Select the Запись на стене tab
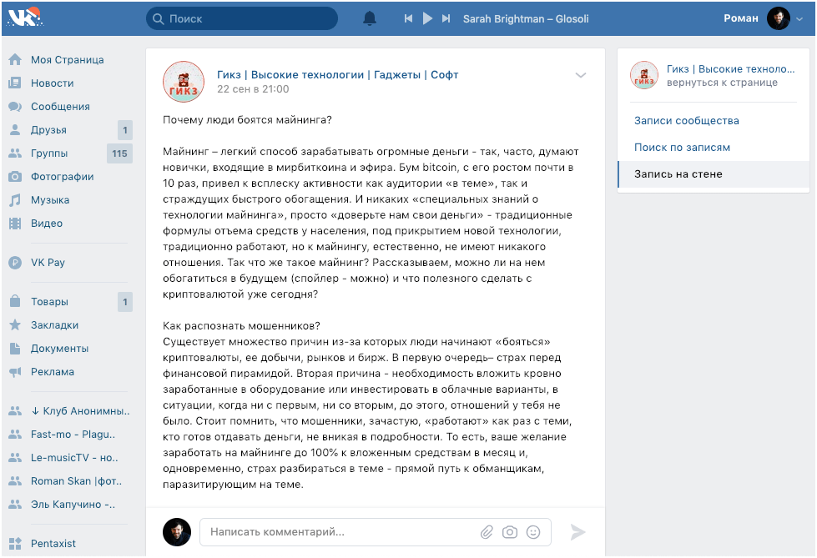The width and height of the screenshot is (817, 558). [x=714, y=174]
